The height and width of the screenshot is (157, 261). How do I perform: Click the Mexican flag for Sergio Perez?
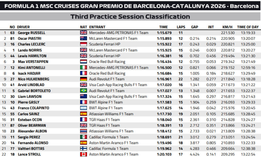(84, 137)
